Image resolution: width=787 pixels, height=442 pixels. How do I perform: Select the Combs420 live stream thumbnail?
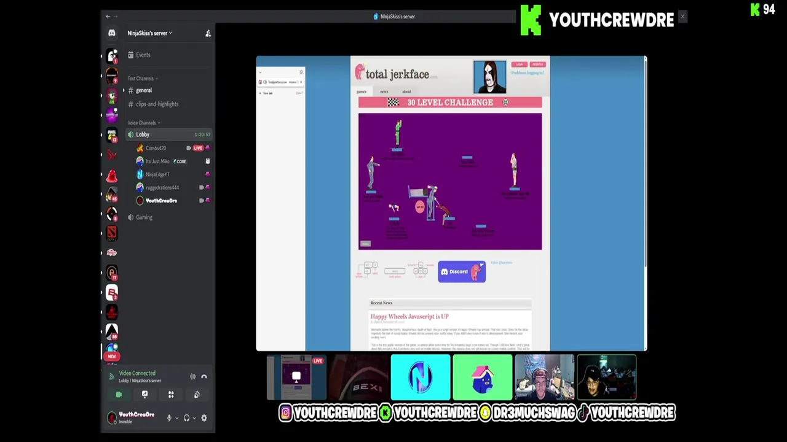click(296, 378)
